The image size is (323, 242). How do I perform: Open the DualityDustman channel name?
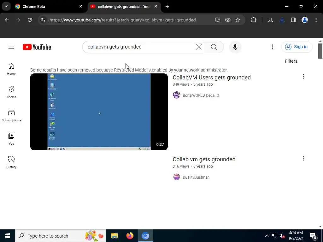coord(196,177)
